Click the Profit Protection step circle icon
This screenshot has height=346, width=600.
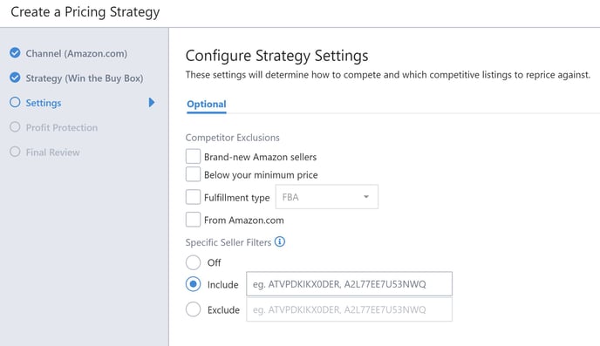15,127
